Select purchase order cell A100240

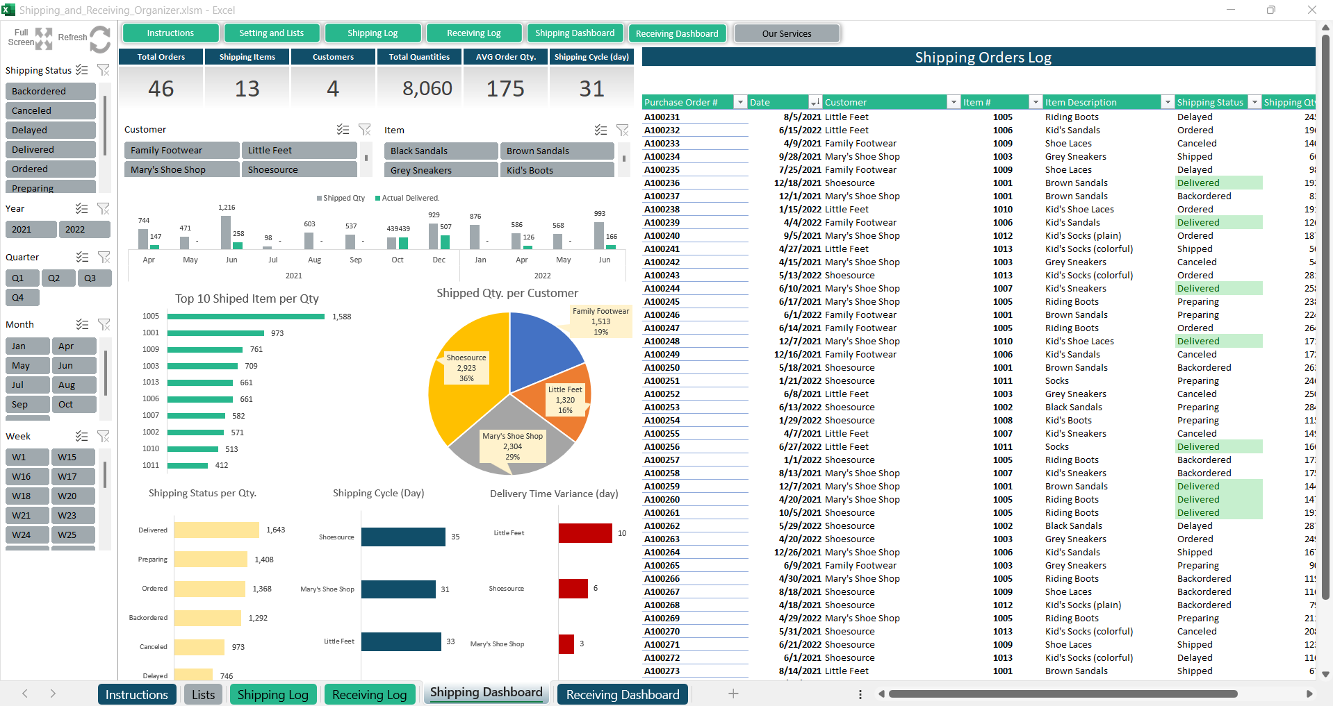pyautogui.click(x=662, y=236)
